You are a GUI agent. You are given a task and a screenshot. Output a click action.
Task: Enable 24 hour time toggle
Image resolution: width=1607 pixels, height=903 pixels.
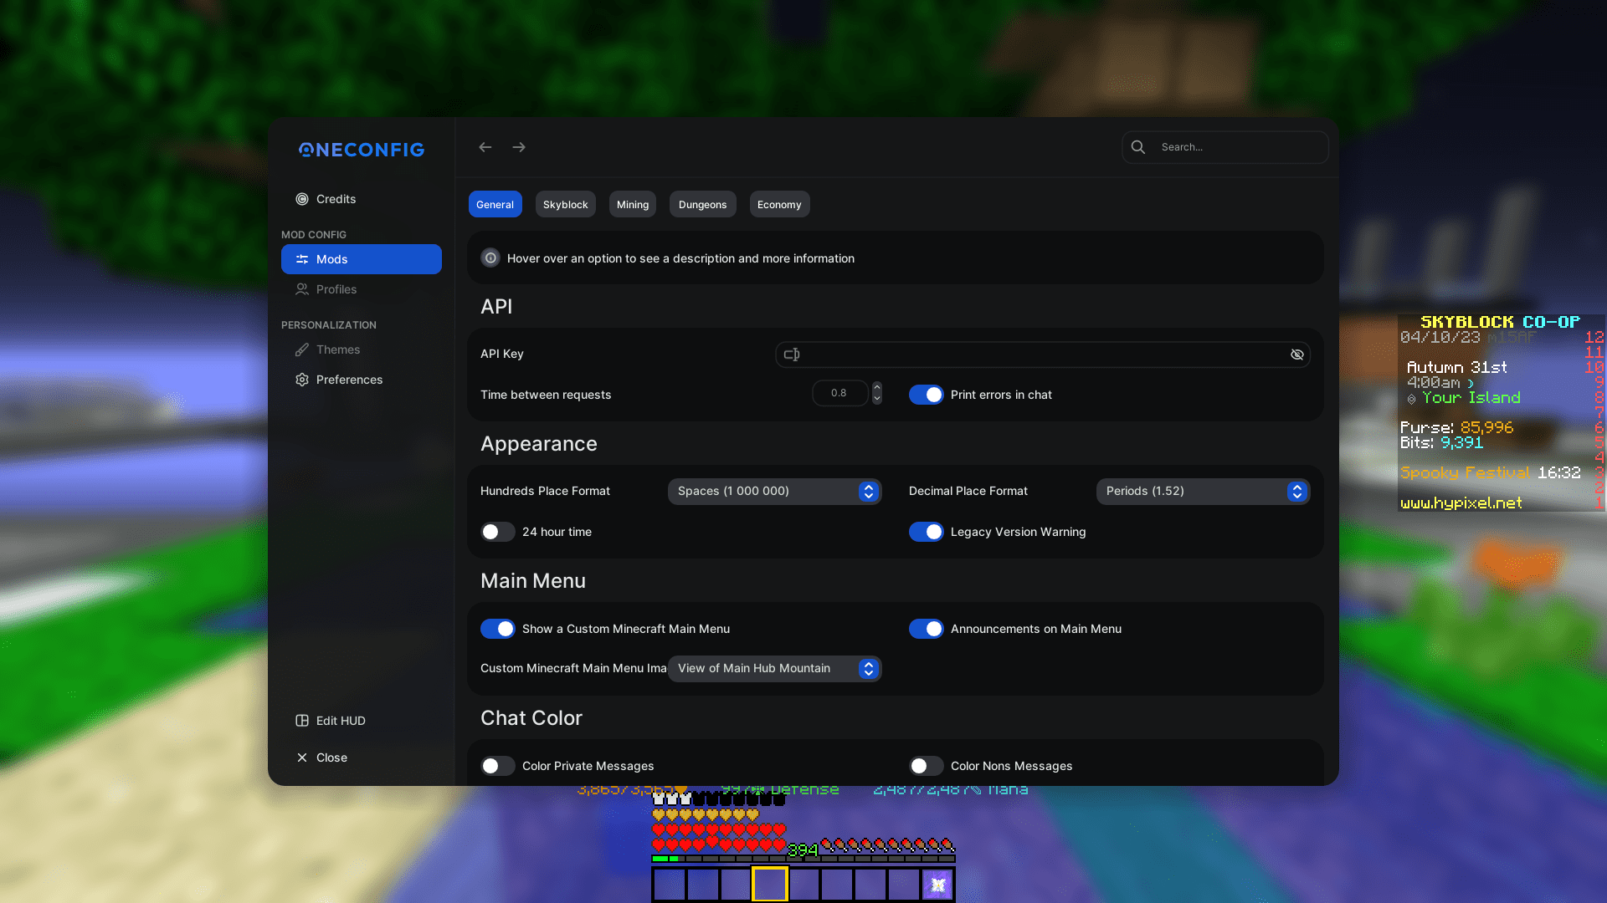pos(497,532)
